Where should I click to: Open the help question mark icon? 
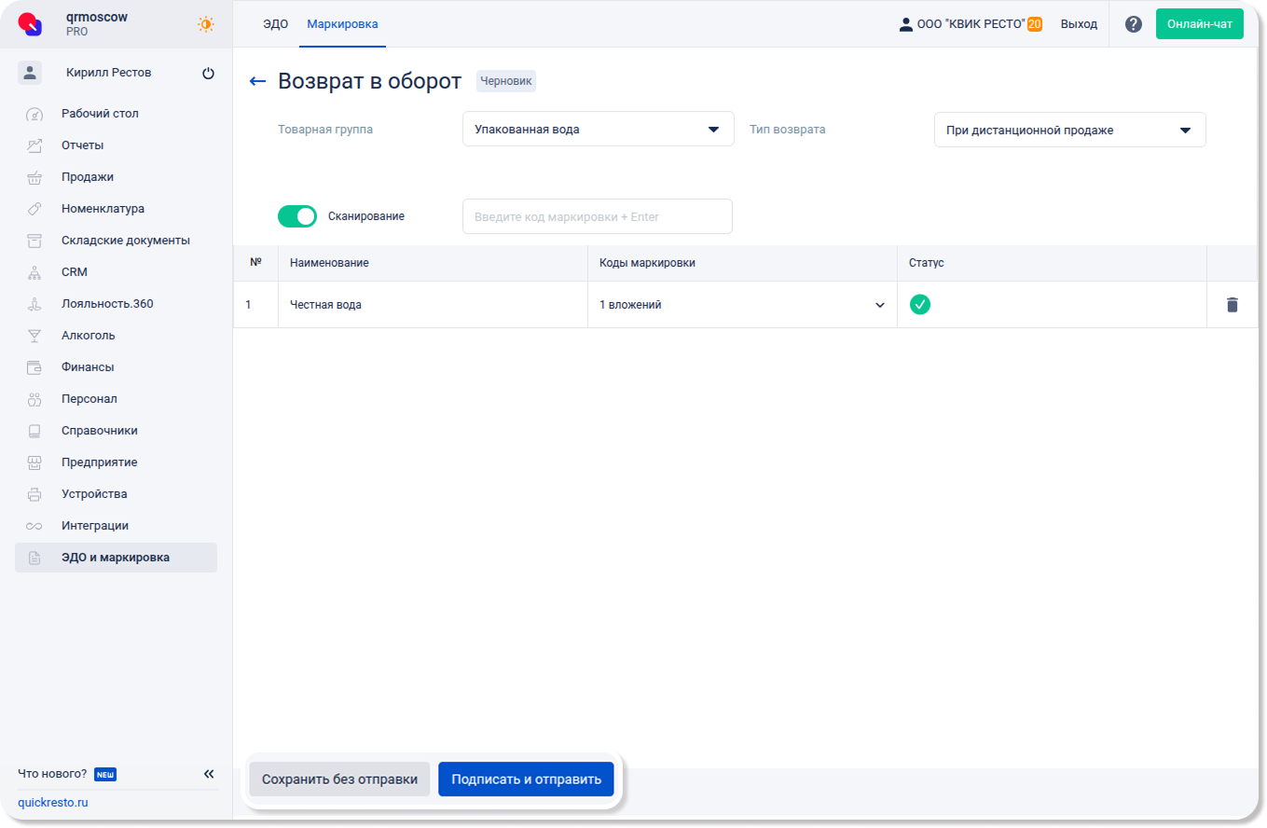pyautogui.click(x=1133, y=24)
